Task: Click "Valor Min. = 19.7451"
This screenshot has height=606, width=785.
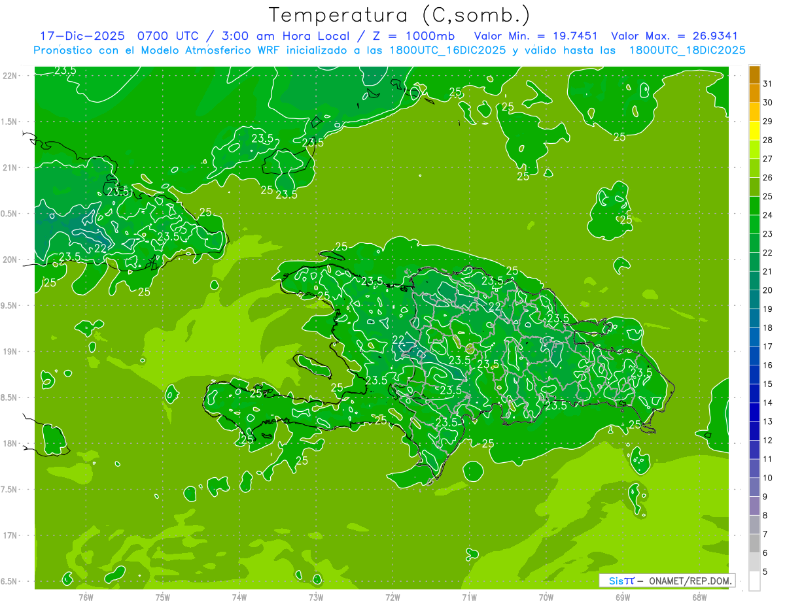Action: coord(535,36)
